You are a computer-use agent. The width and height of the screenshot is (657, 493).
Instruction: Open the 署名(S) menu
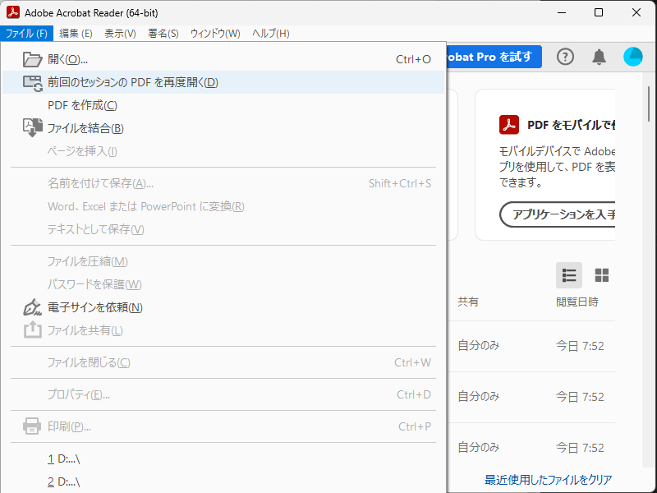[x=163, y=34]
